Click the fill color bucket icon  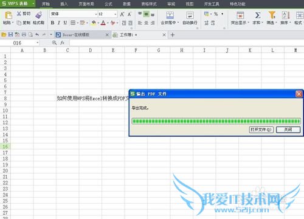[x=94, y=23]
